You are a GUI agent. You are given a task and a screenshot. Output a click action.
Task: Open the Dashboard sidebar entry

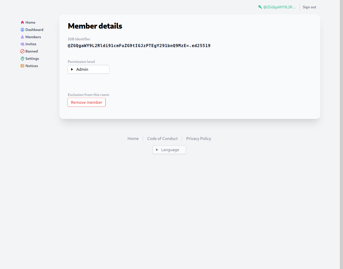[x=34, y=30]
